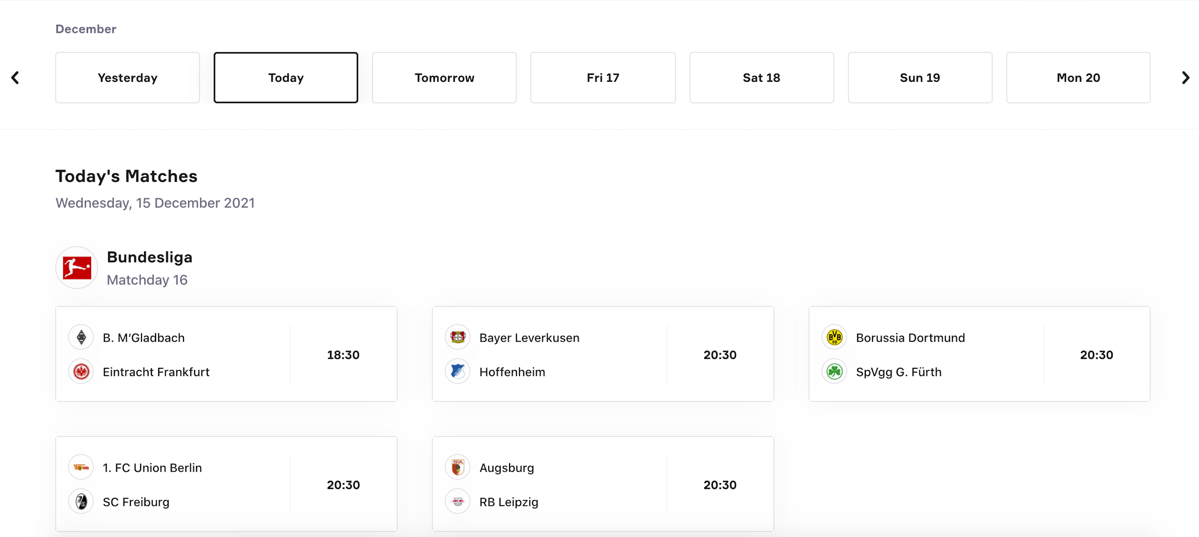Click the Bayer Leverkusen club crest
Image resolution: width=1199 pixels, height=537 pixels.
(458, 338)
